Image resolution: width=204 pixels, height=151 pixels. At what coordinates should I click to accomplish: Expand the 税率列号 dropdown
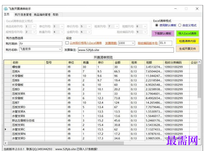point(117,27)
